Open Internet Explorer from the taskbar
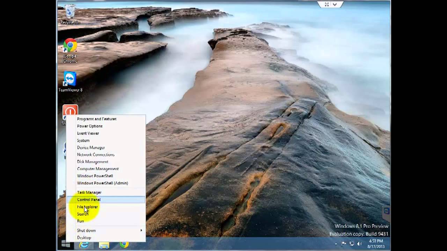Image resolution: width=447 pixels, height=251 pixels. 84,244
